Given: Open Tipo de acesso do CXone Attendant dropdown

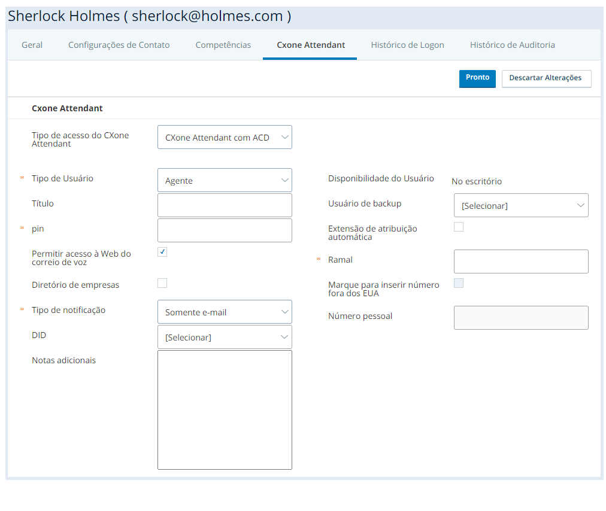Looking at the screenshot, I should [x=225, y=137].
